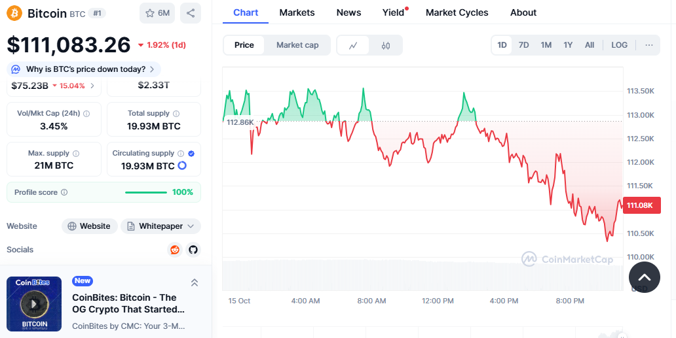
Task: Play the CoinBites Bitcoin video thumbnail
Action: (x=34, y=303)
